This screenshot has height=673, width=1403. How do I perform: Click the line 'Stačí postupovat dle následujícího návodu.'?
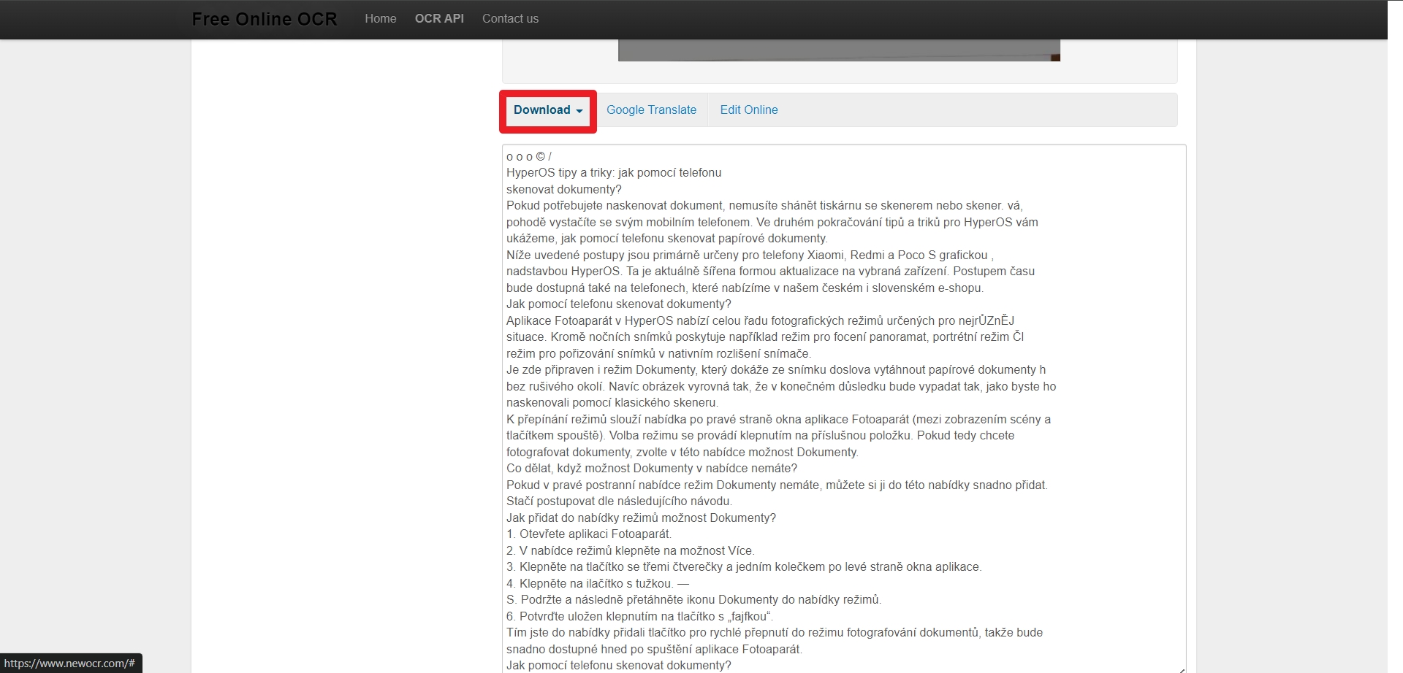[619, 501]
